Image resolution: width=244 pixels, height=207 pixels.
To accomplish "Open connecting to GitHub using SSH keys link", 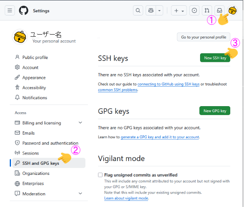I will 168,84.
